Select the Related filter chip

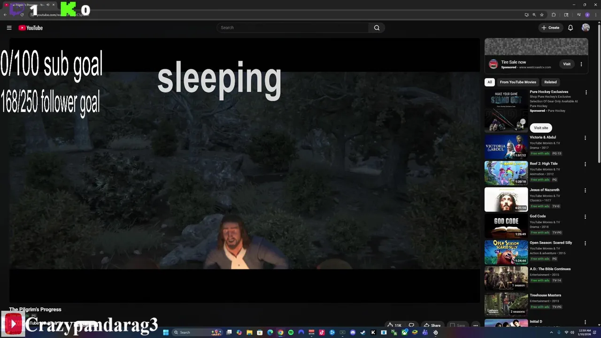point(550,82)
